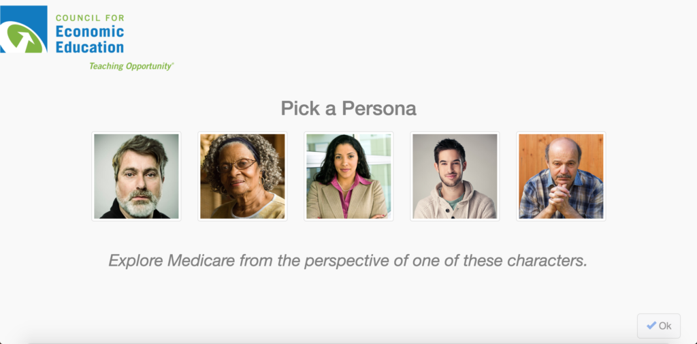The height and width of the screenshot is (344, 697).
Task: Click the word "characters" in the subtitle
Action: coord(544,260)
